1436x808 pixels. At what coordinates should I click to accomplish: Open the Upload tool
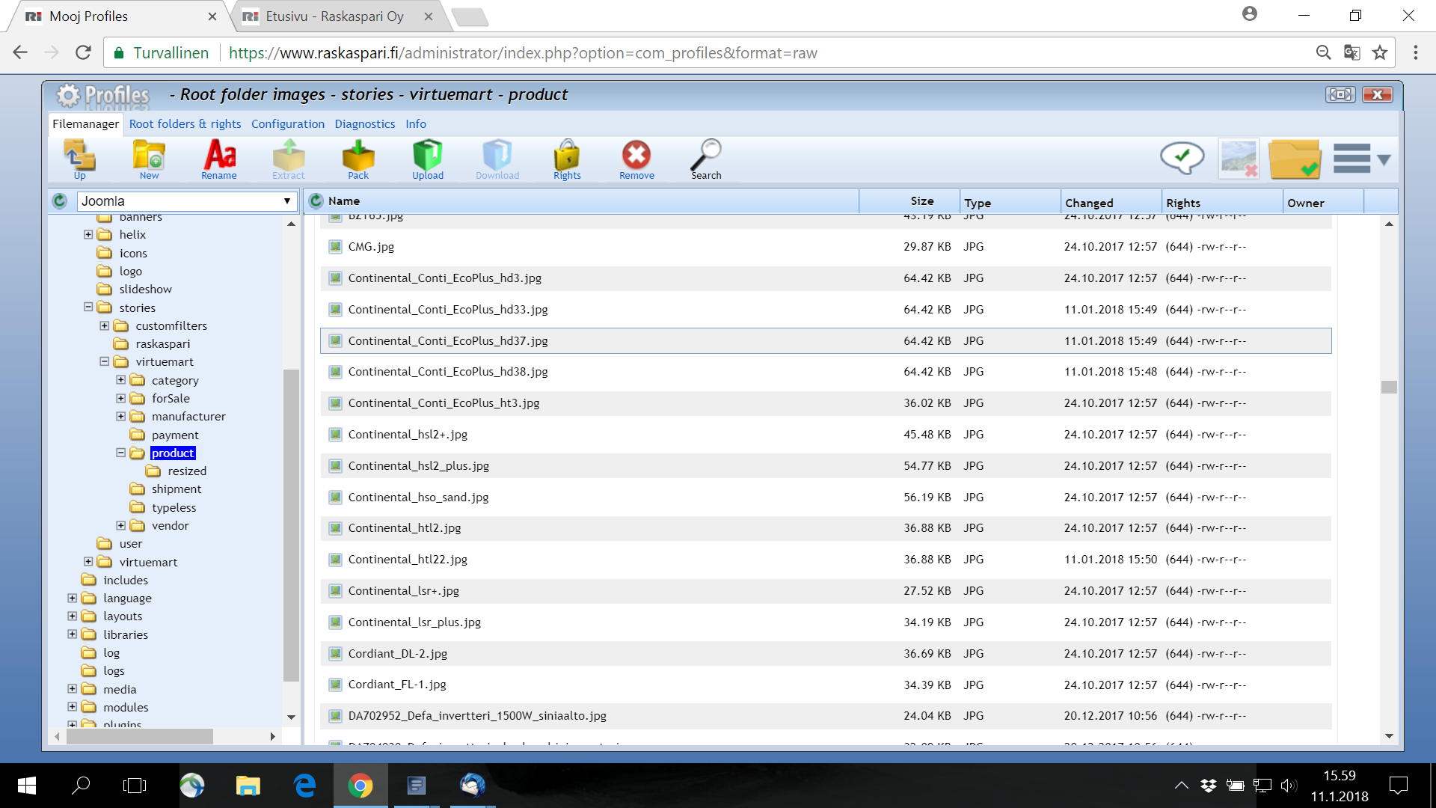(428, 159)
